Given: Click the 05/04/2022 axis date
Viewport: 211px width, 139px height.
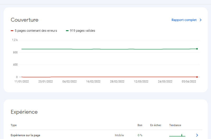Looking at the screenshot, I should click(x=189, y=82).
